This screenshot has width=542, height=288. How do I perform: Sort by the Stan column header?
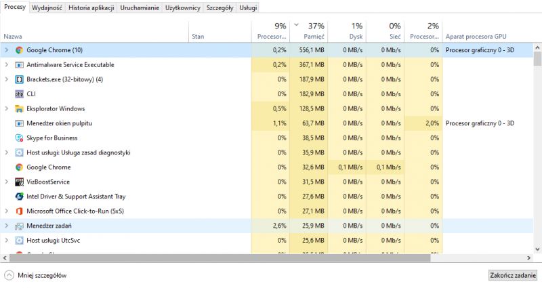[220, 32]
